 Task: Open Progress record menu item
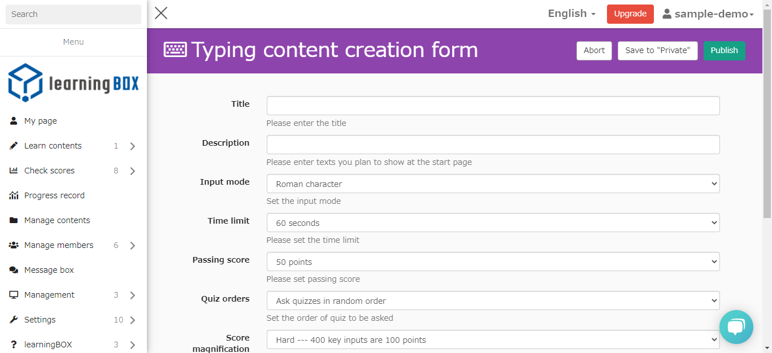coord(54,195)
